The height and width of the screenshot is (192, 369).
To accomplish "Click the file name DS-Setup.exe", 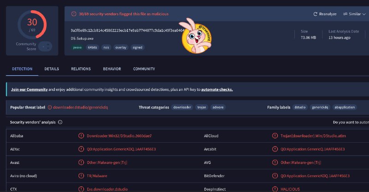I will [x=82, y=38].
